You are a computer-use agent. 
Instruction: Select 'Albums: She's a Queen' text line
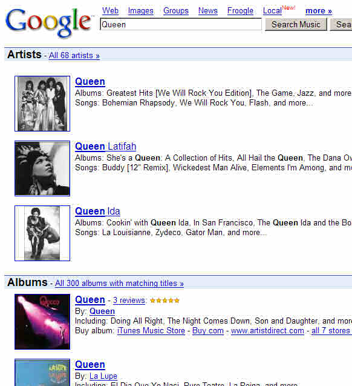[x=213, y=158]
